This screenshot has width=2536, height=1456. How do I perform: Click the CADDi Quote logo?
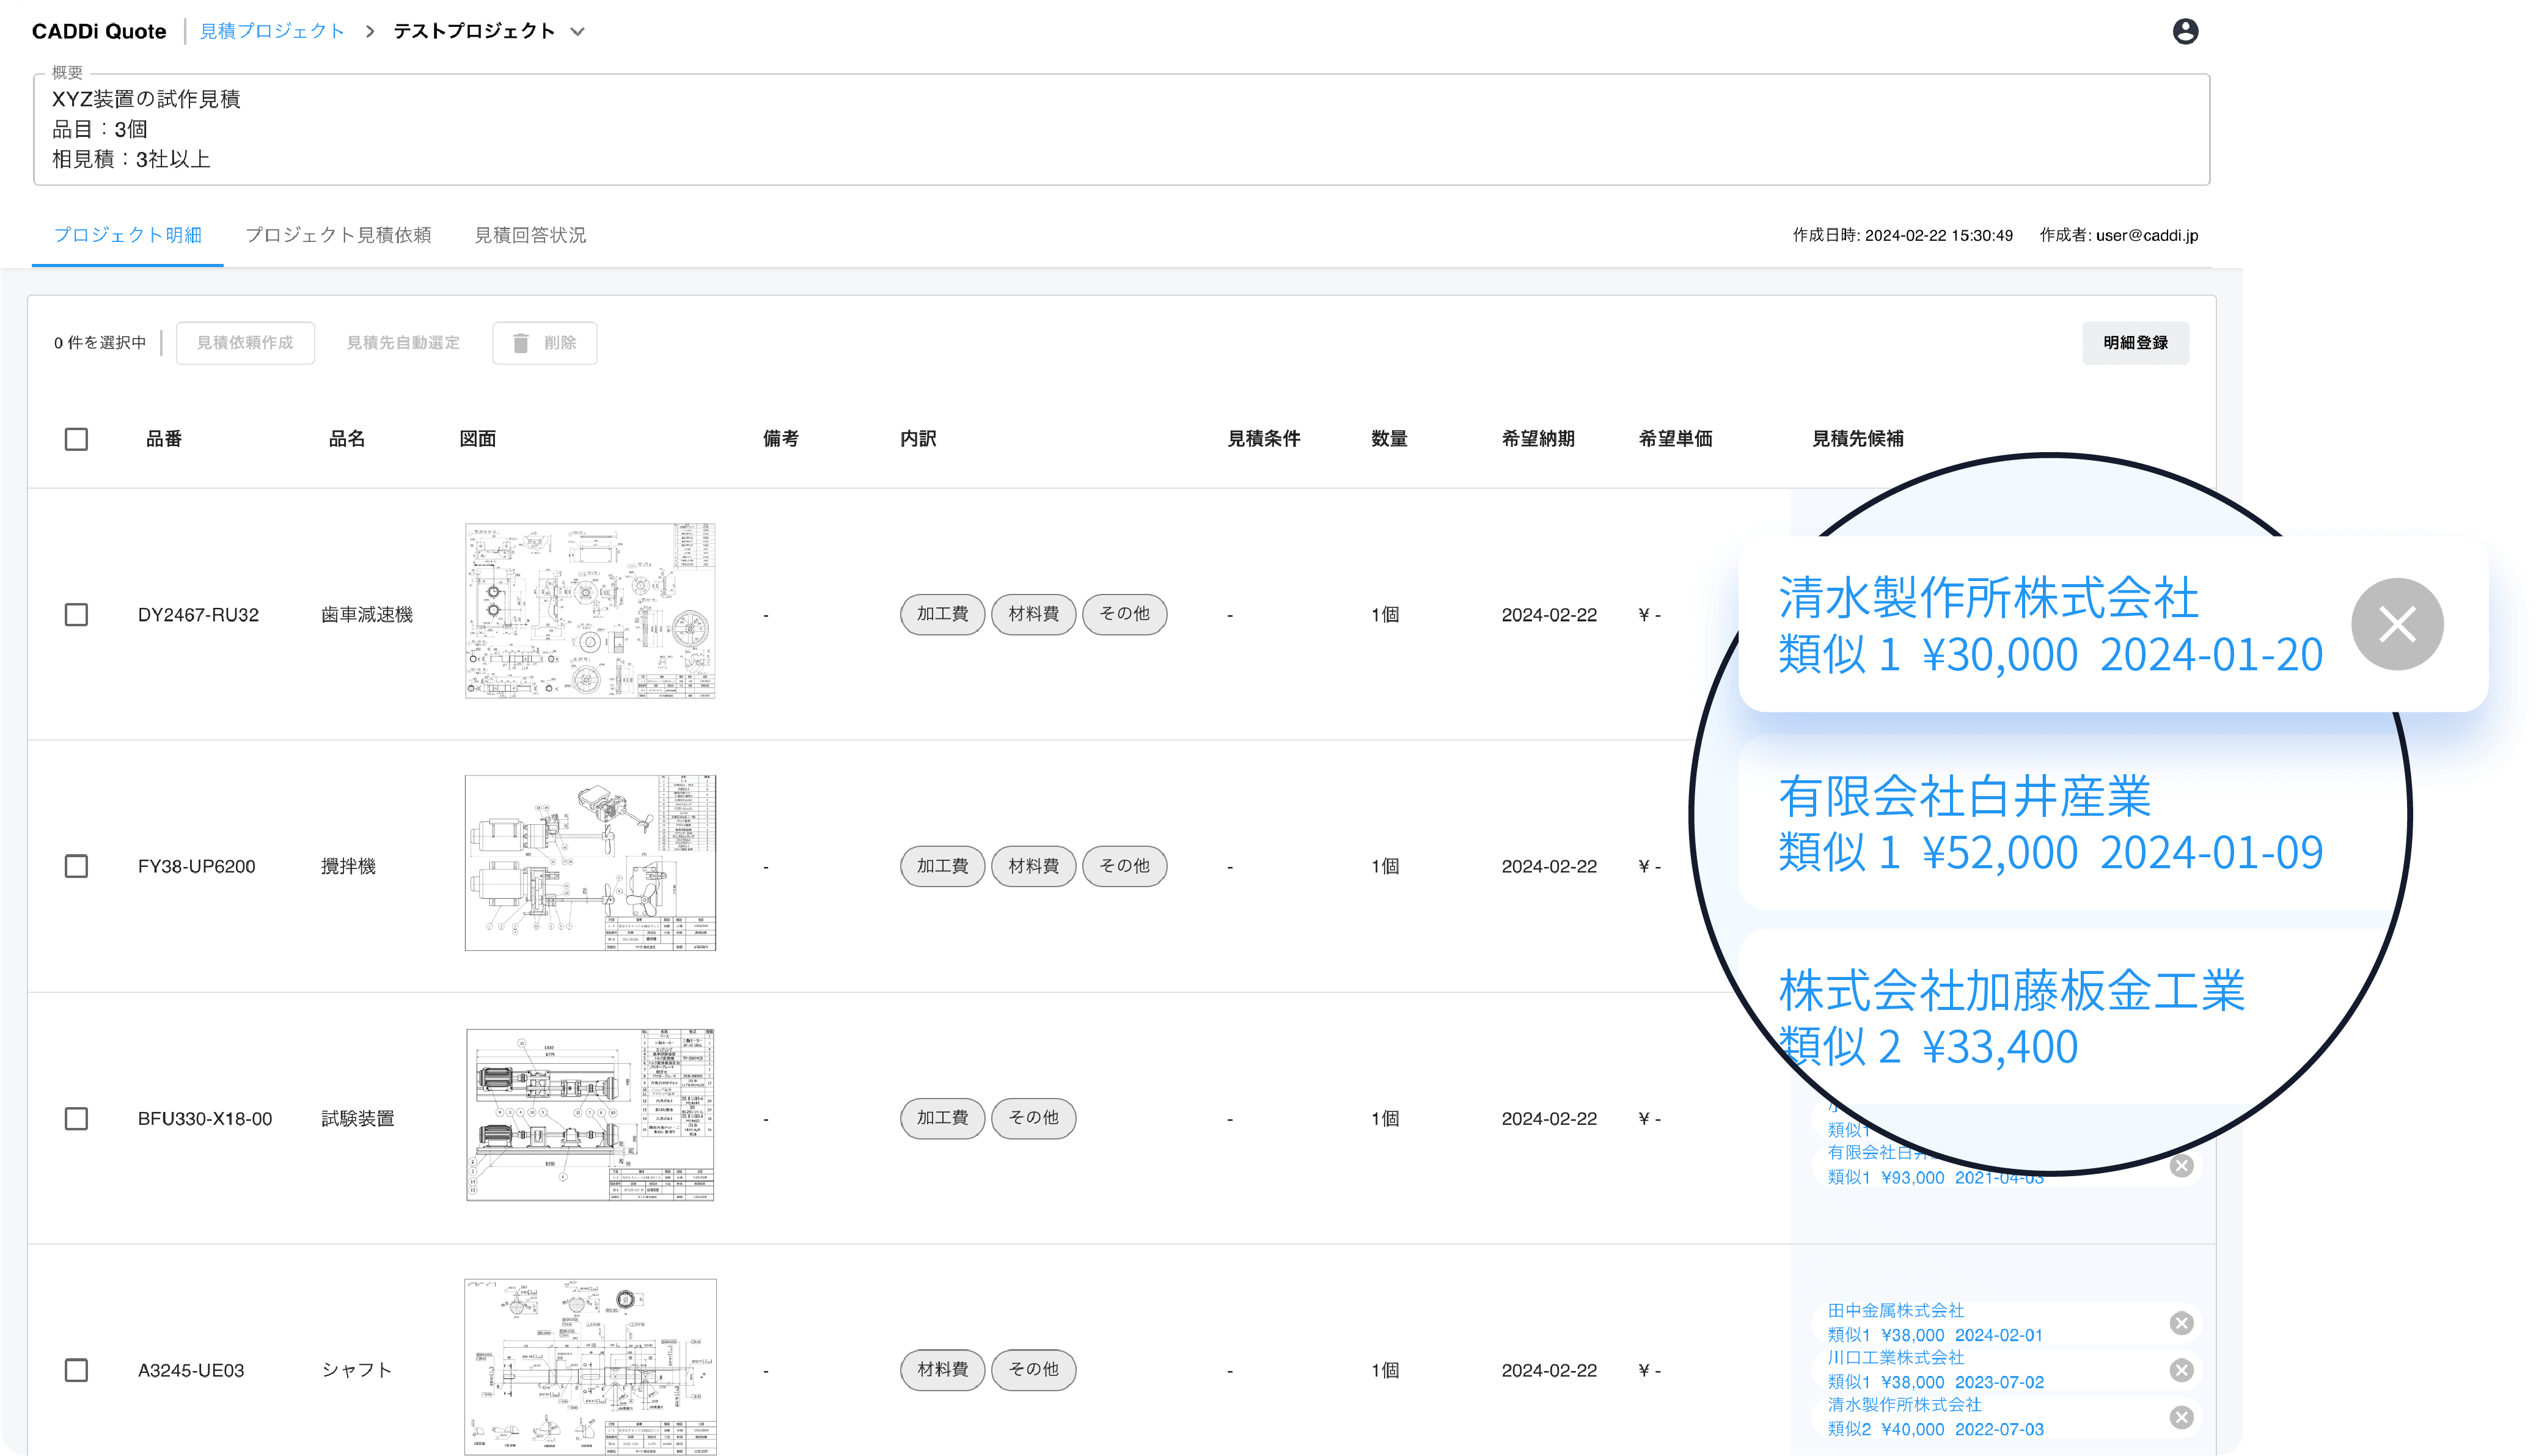[99, 31]
